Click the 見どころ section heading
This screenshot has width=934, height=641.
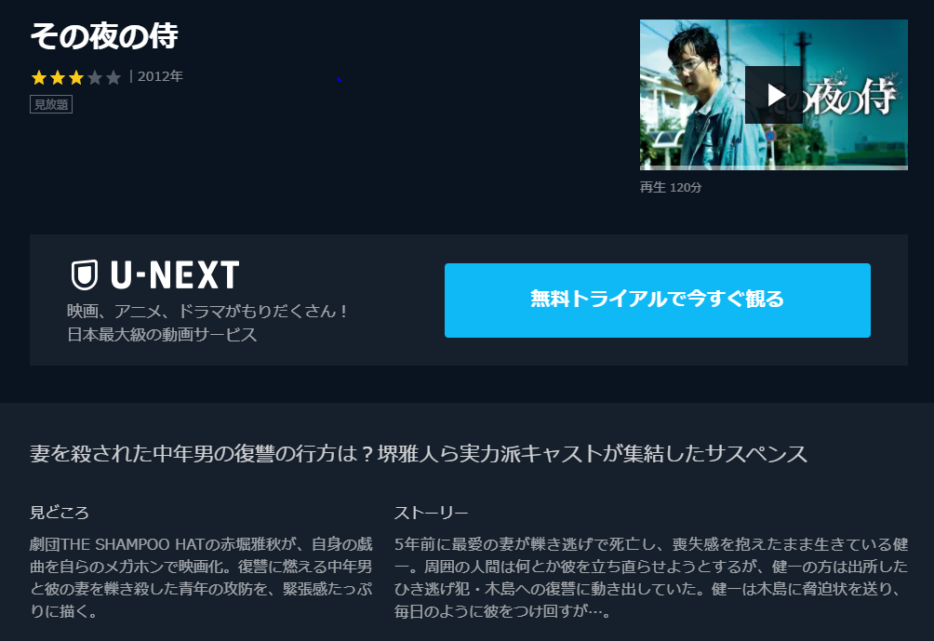tap(59, 513)
